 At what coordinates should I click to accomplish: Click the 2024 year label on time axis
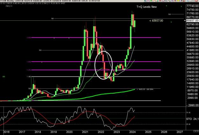coord(132,132)
